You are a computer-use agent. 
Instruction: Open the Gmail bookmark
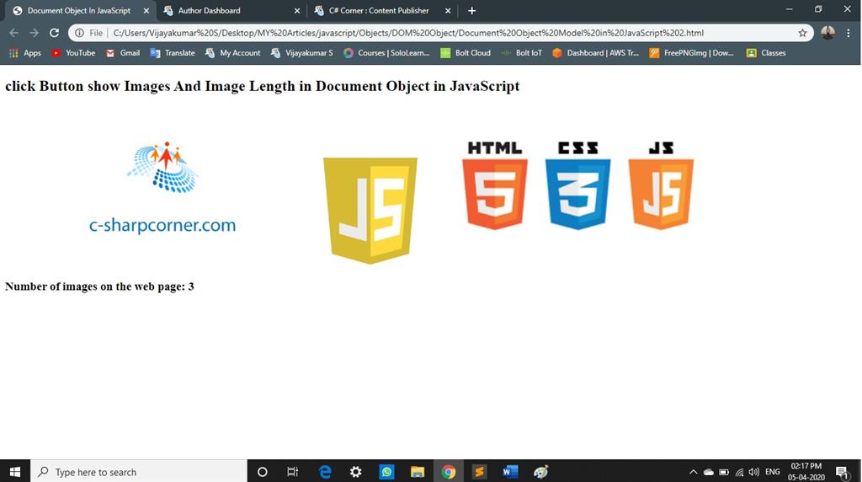(123, 53)
